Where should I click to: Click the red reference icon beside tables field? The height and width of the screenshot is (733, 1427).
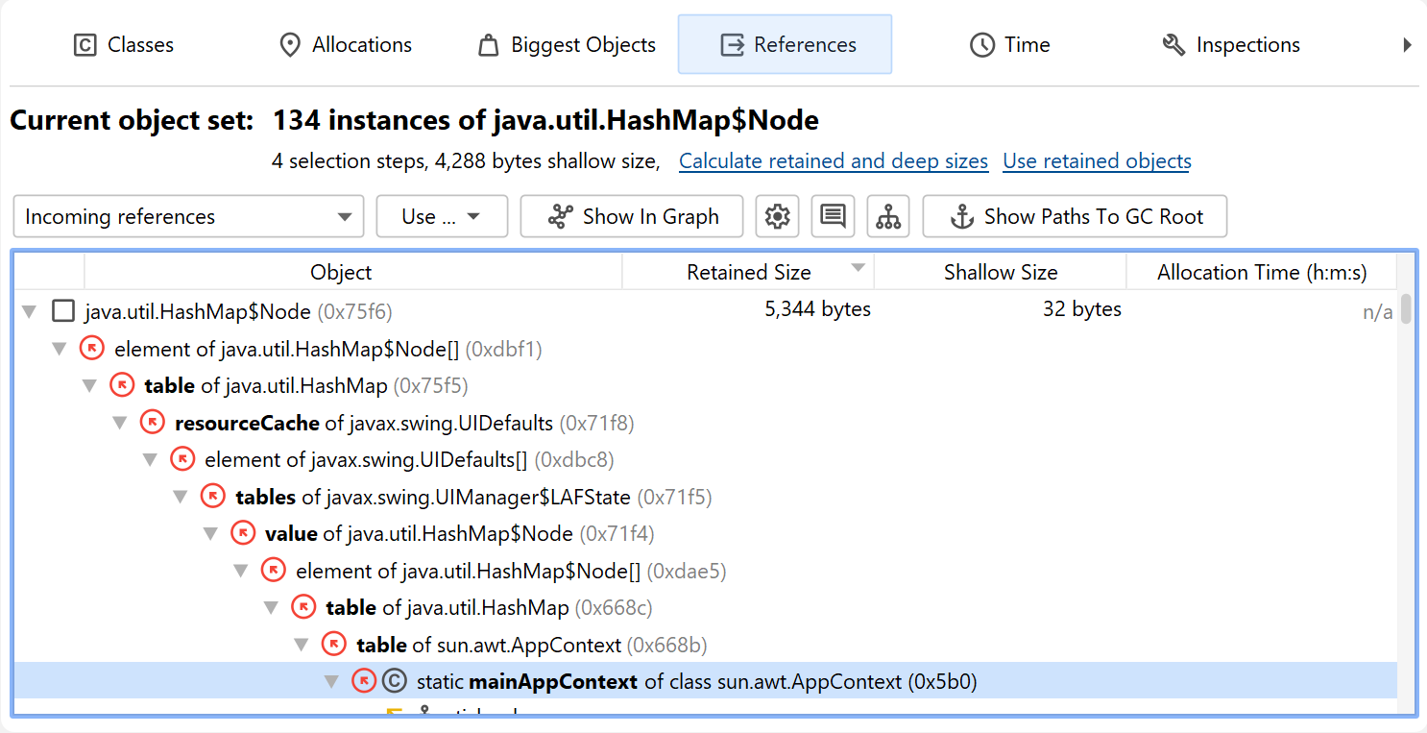(x=213, y=497)
